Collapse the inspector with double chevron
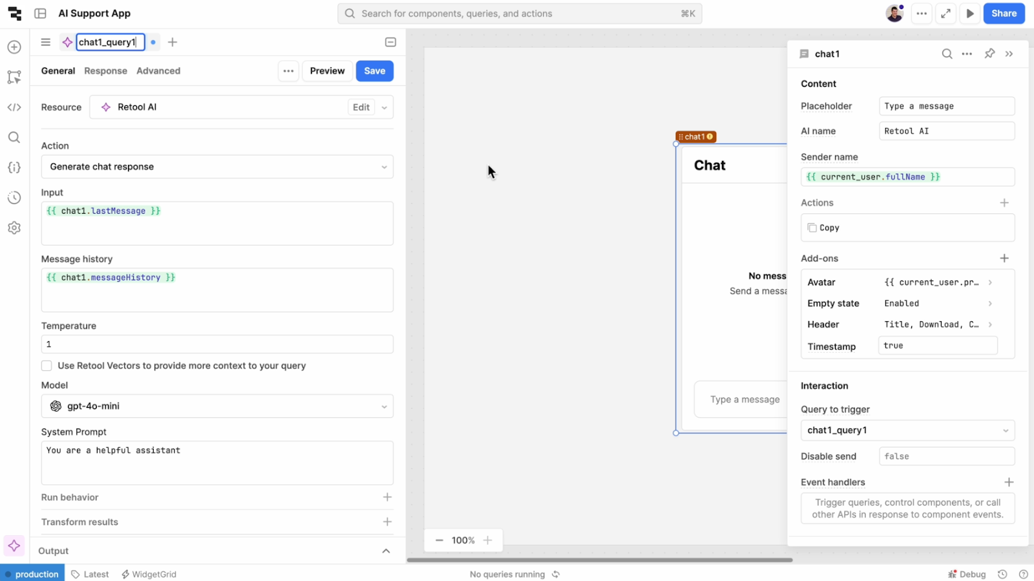Image resolution: width=1034 pixels, height=581 pixels. pos(1009,54)
